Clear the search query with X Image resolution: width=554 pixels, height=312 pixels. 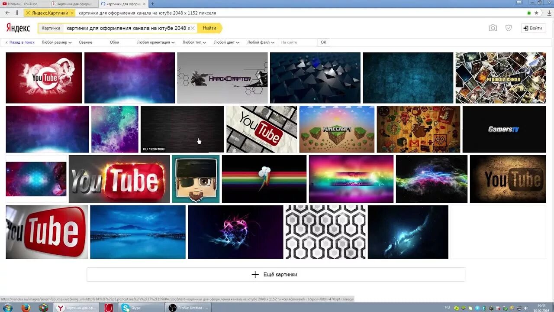coord(193,28)
